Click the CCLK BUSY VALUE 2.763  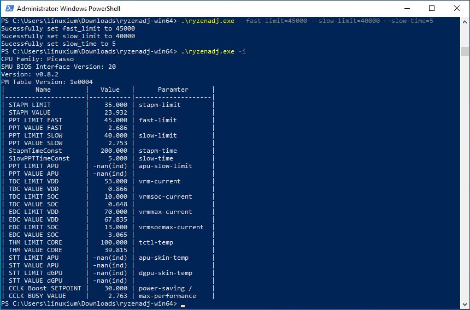tap(118, 296)
